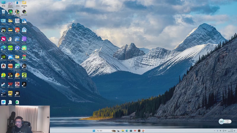The width and height of the screenshot is (237, 133).
Task: Launch the Oopz app icon
Action: (x=24, y=84)
